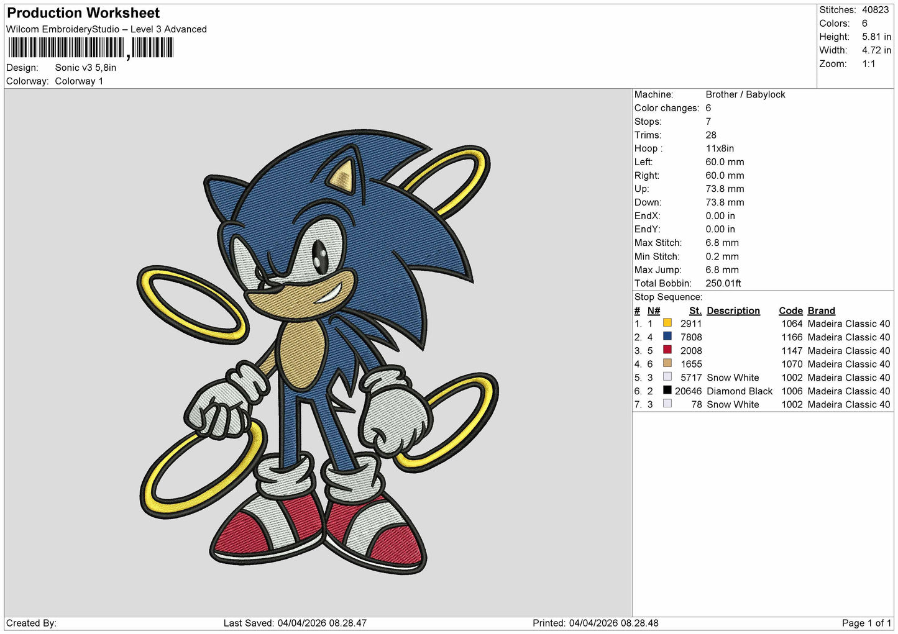The height and width of the screenshot is (634, 898).
Task: Click the blue swatch beside 7808 stitches
Action: [667, 336]
